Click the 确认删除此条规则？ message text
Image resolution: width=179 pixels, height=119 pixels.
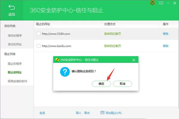click(x=84, y=71)
